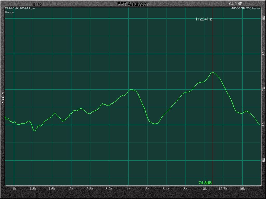Click the 3.2k frequency axis label
Screen dimensions: 266x199
click(x=109, y=189)
